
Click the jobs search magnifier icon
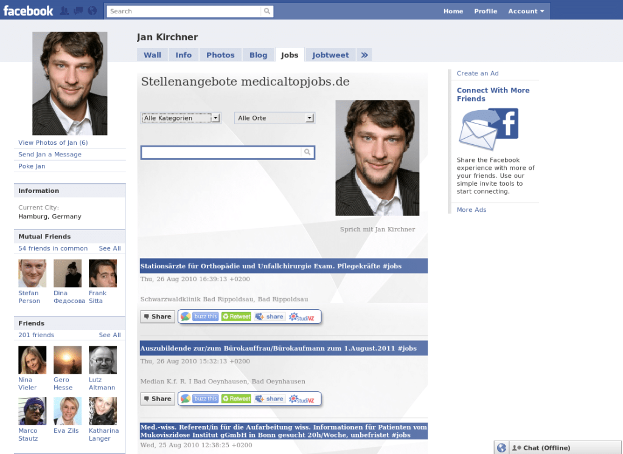pyautogui.click(x=307, y=152)
